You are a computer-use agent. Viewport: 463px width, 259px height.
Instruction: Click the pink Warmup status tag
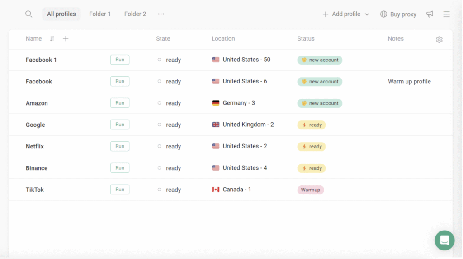click(x=311, y=190)
